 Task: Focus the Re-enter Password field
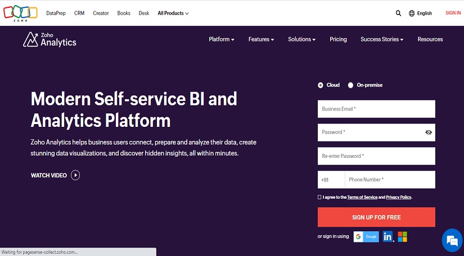coord(376,156)
